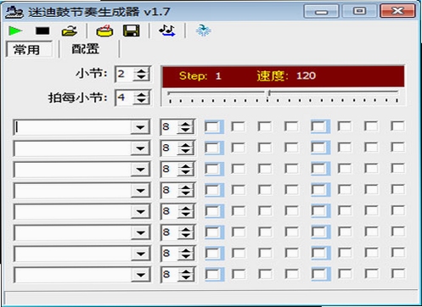Viewport: 422px width, 307px height.
Task: Increase the third row's step count of 8
Action: (x=186, y=166)
